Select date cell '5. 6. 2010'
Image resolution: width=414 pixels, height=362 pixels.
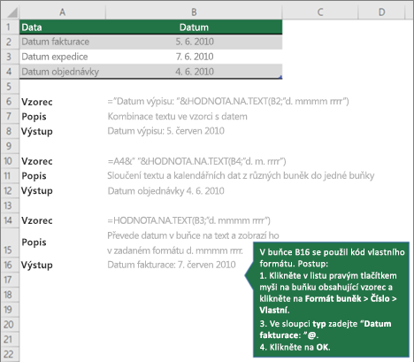click(x=194, y=42)
